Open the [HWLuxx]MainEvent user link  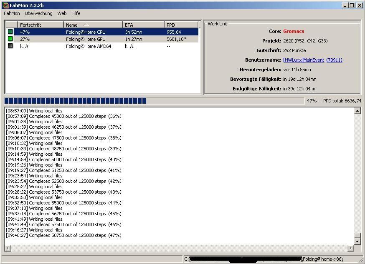[304, 60]
